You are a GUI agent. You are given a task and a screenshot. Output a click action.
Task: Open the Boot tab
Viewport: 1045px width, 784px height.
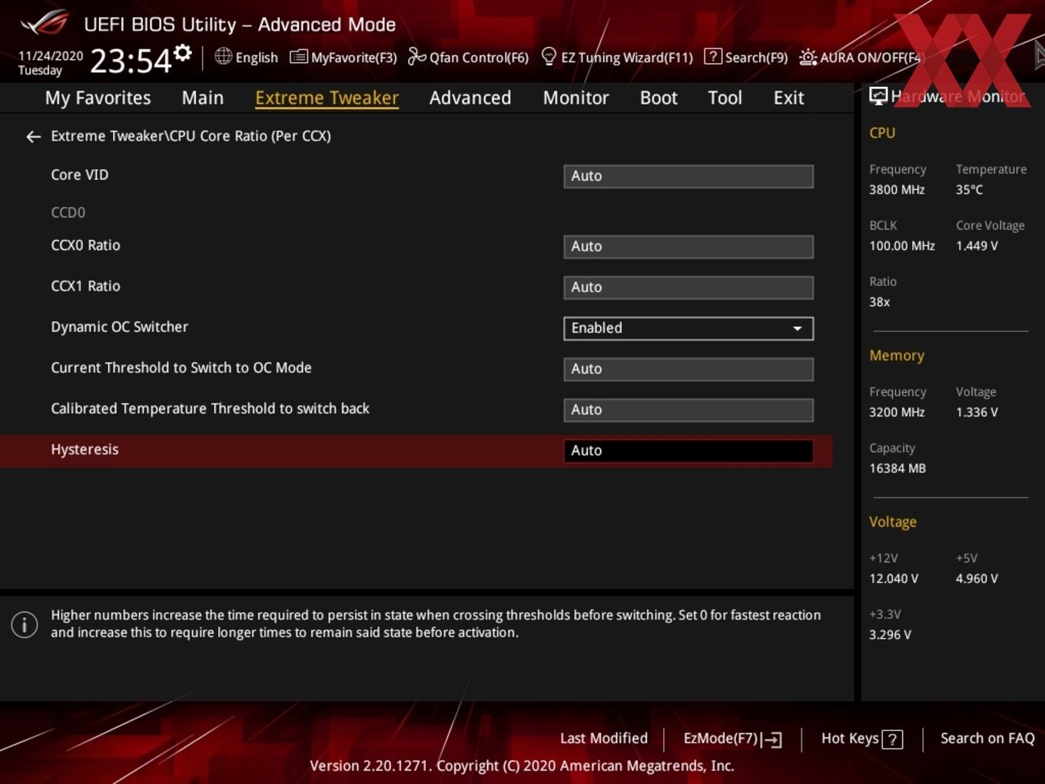[x=659, y=98]
